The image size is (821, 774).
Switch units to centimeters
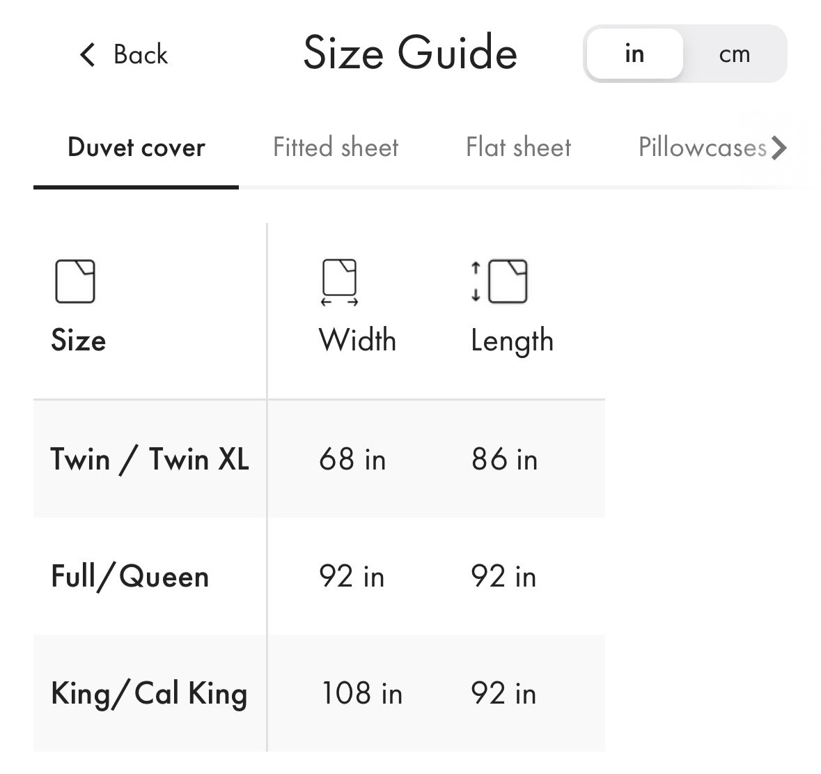[x=734, y=54]
